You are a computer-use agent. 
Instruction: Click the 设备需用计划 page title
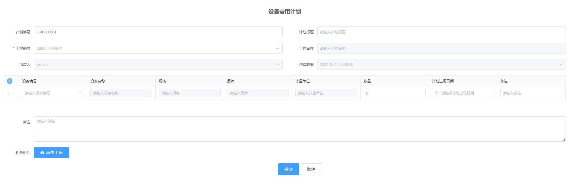coord(285,11)
